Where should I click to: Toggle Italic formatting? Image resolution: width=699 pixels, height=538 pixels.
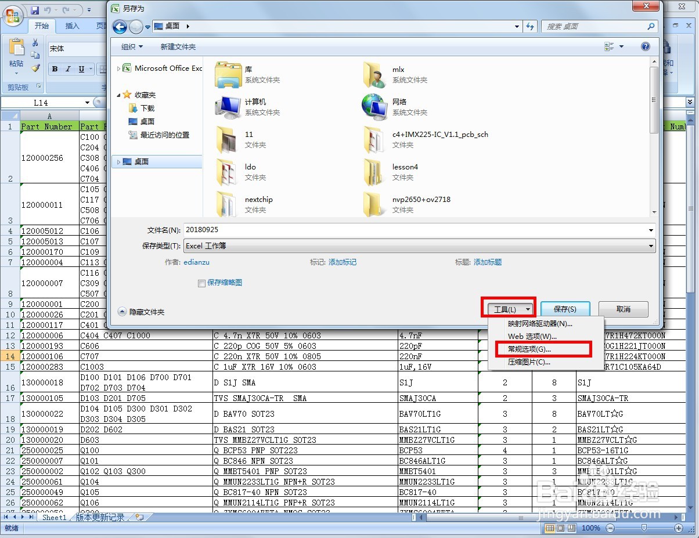tap(68, 69)
